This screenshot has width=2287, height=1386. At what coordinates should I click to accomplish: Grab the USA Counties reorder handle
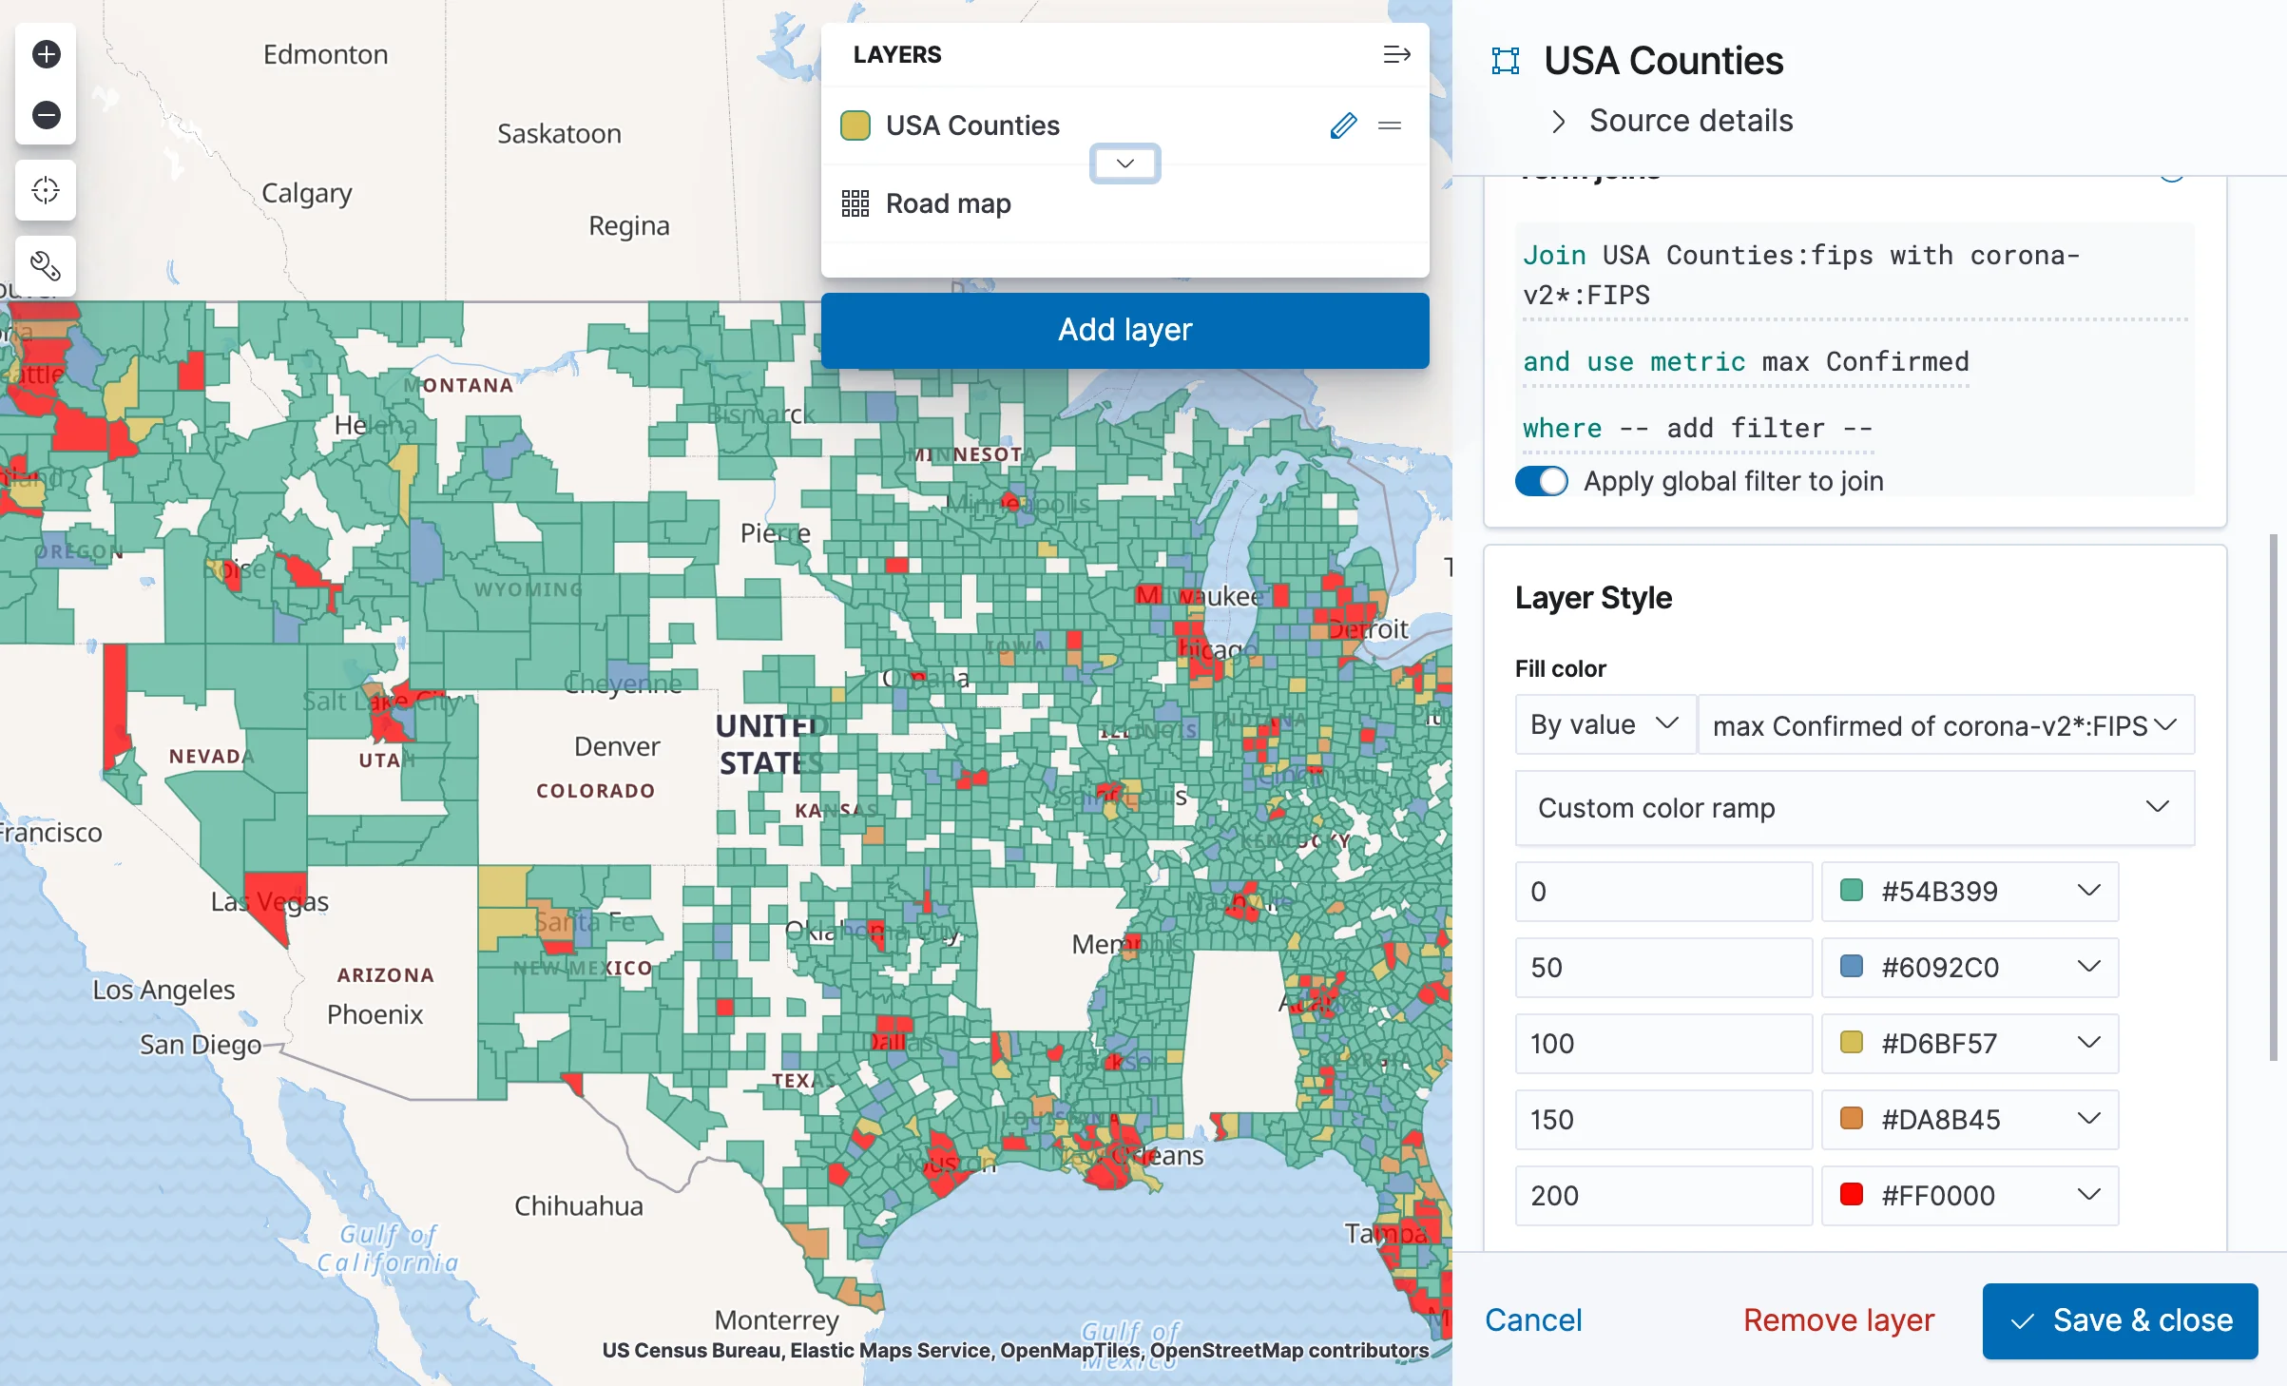point(1390,125)
